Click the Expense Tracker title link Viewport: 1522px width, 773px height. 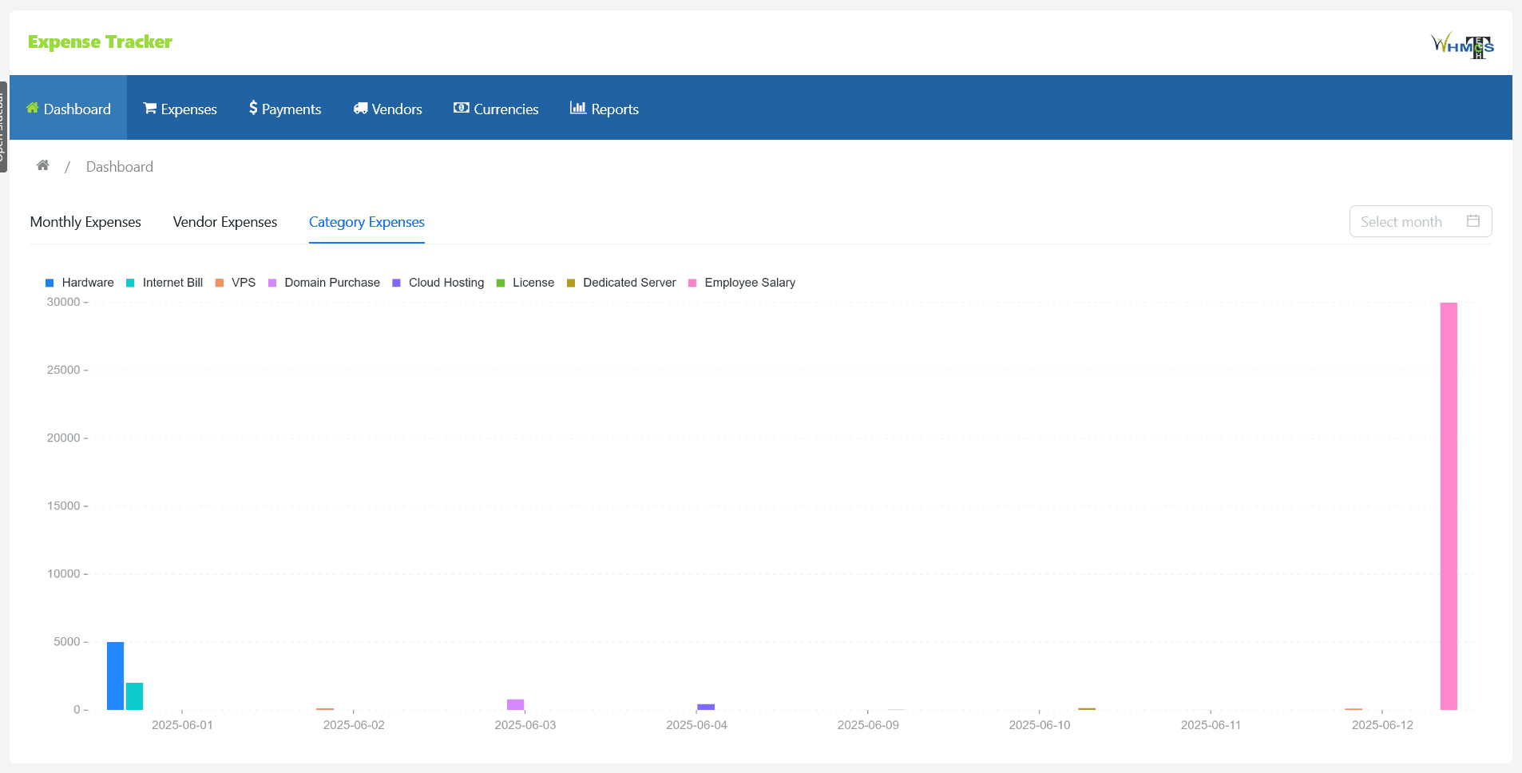[100, 42]
